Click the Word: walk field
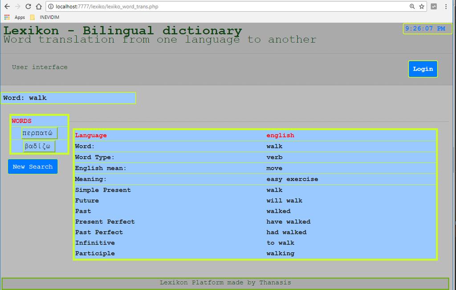The image size is (456, 290). (68, 98)
